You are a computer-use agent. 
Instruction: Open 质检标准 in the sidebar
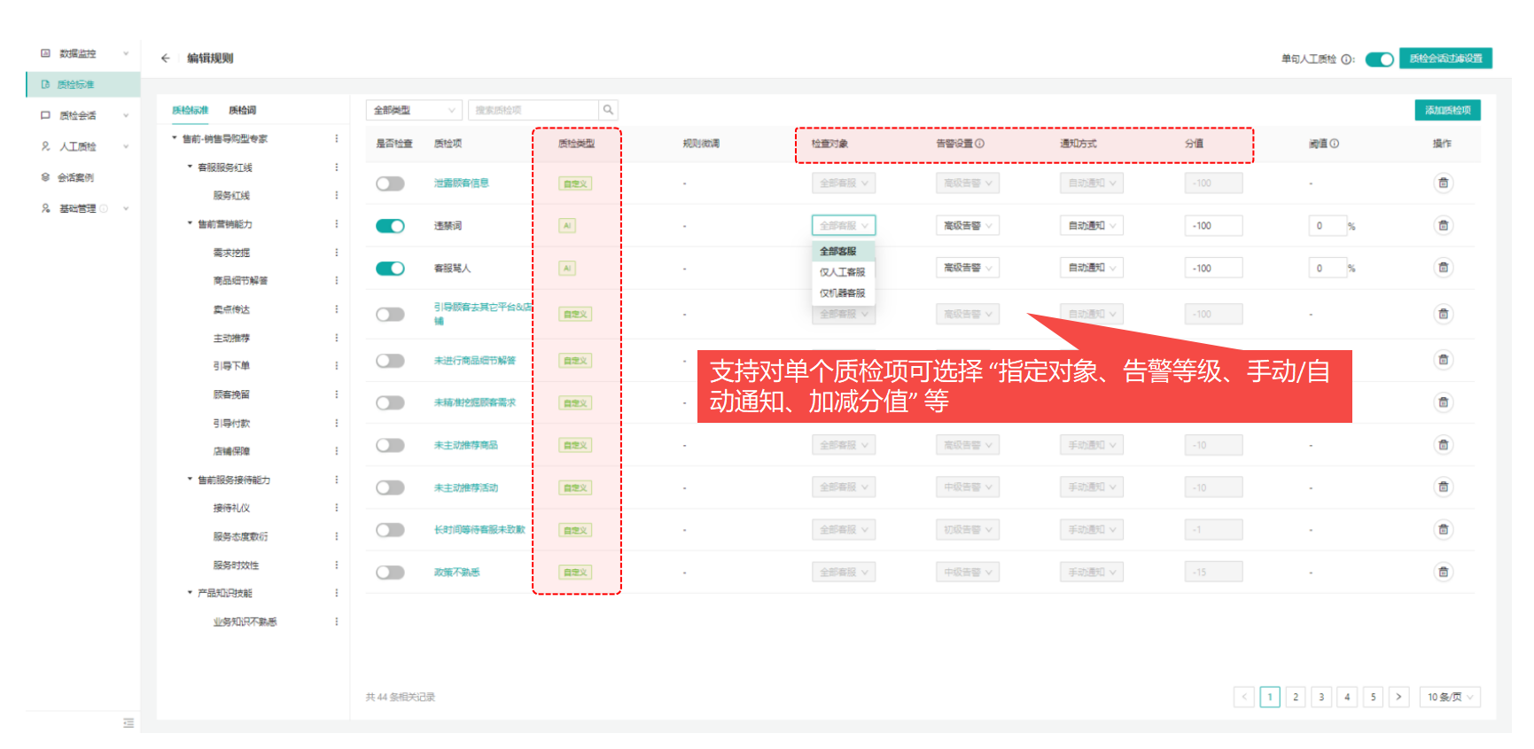[83, 84]
